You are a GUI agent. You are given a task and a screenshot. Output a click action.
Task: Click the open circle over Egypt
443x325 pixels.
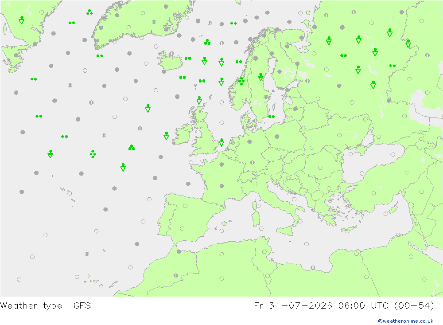(x=366, y=277)
